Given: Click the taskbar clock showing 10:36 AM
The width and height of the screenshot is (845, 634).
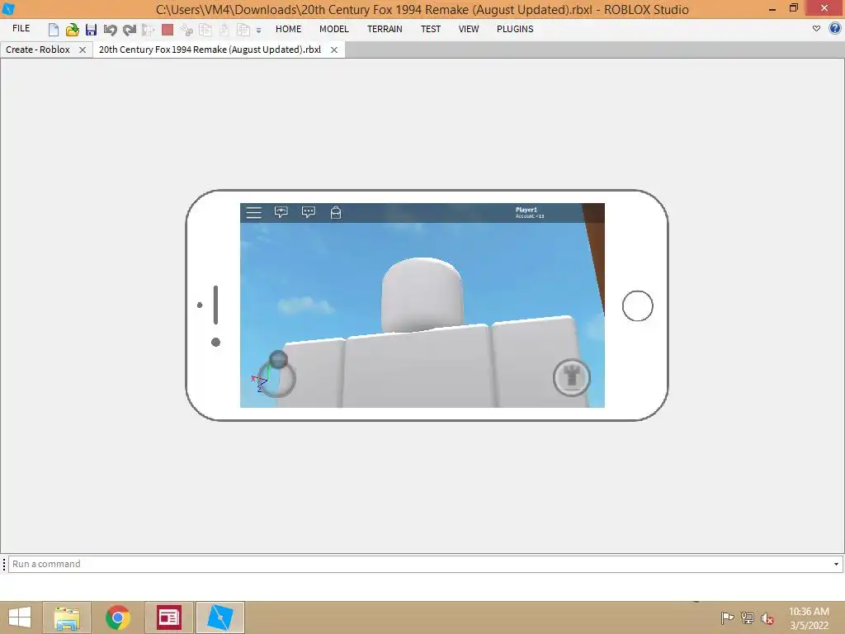Looking at the screenshot, I should coord(809,612).
